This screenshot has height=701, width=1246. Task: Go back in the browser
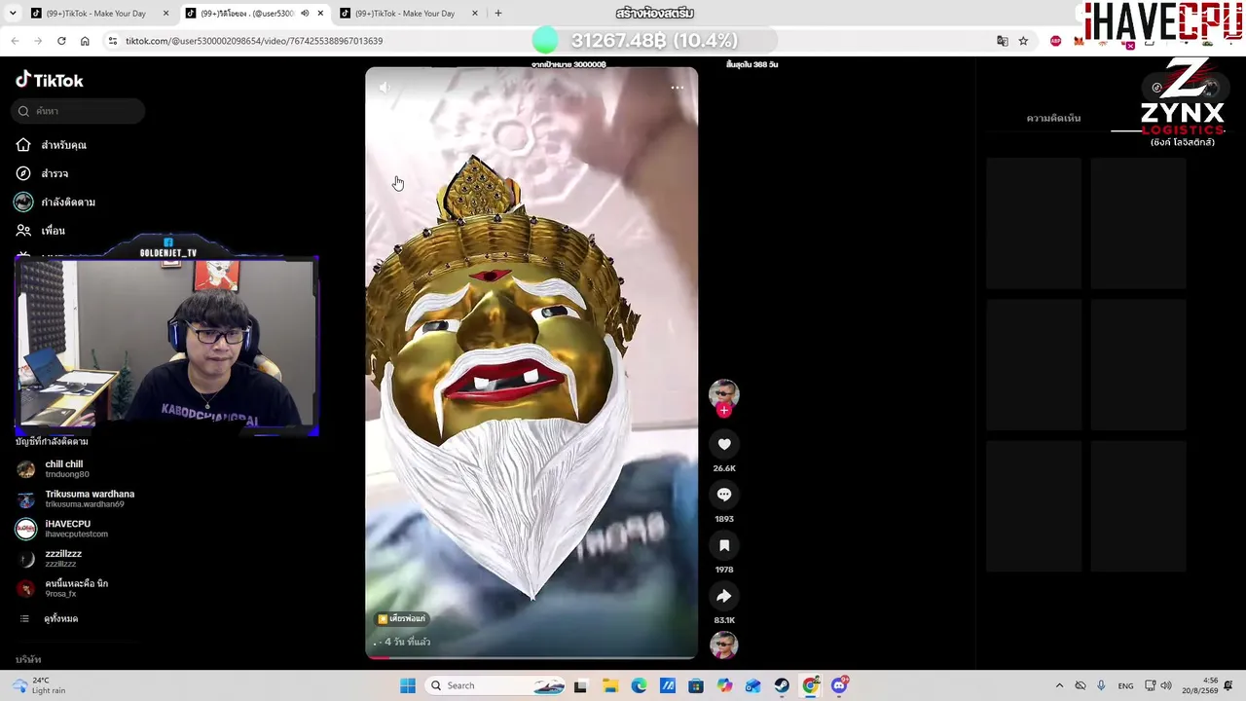(15, 41)
